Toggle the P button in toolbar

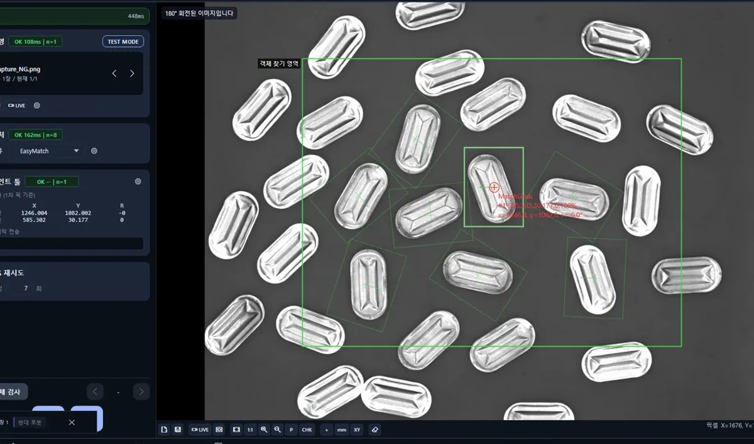tap(291, 430)
